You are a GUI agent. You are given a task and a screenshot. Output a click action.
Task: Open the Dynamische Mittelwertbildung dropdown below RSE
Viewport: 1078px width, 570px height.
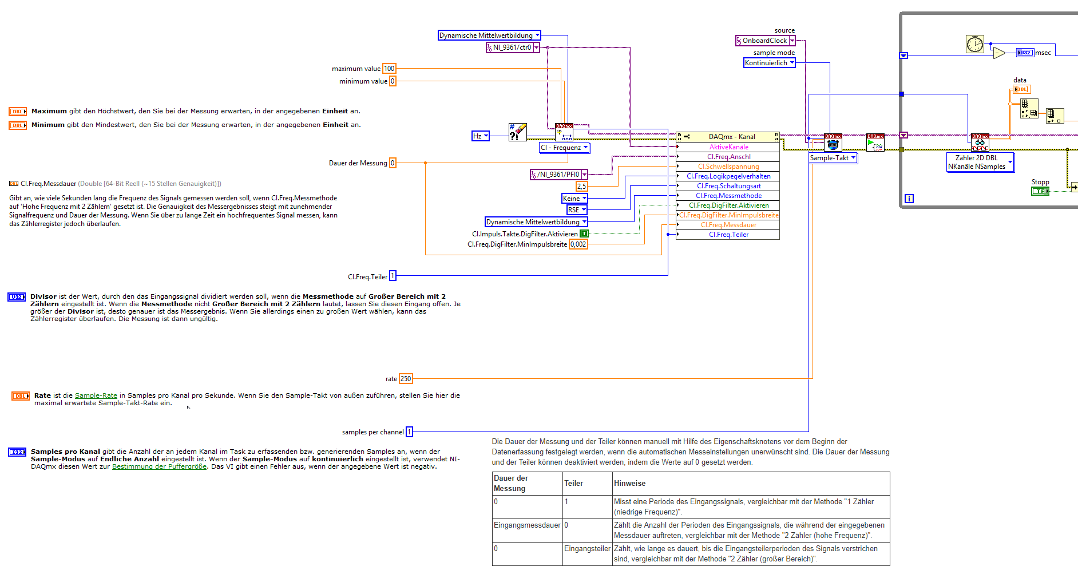[536, 222]
